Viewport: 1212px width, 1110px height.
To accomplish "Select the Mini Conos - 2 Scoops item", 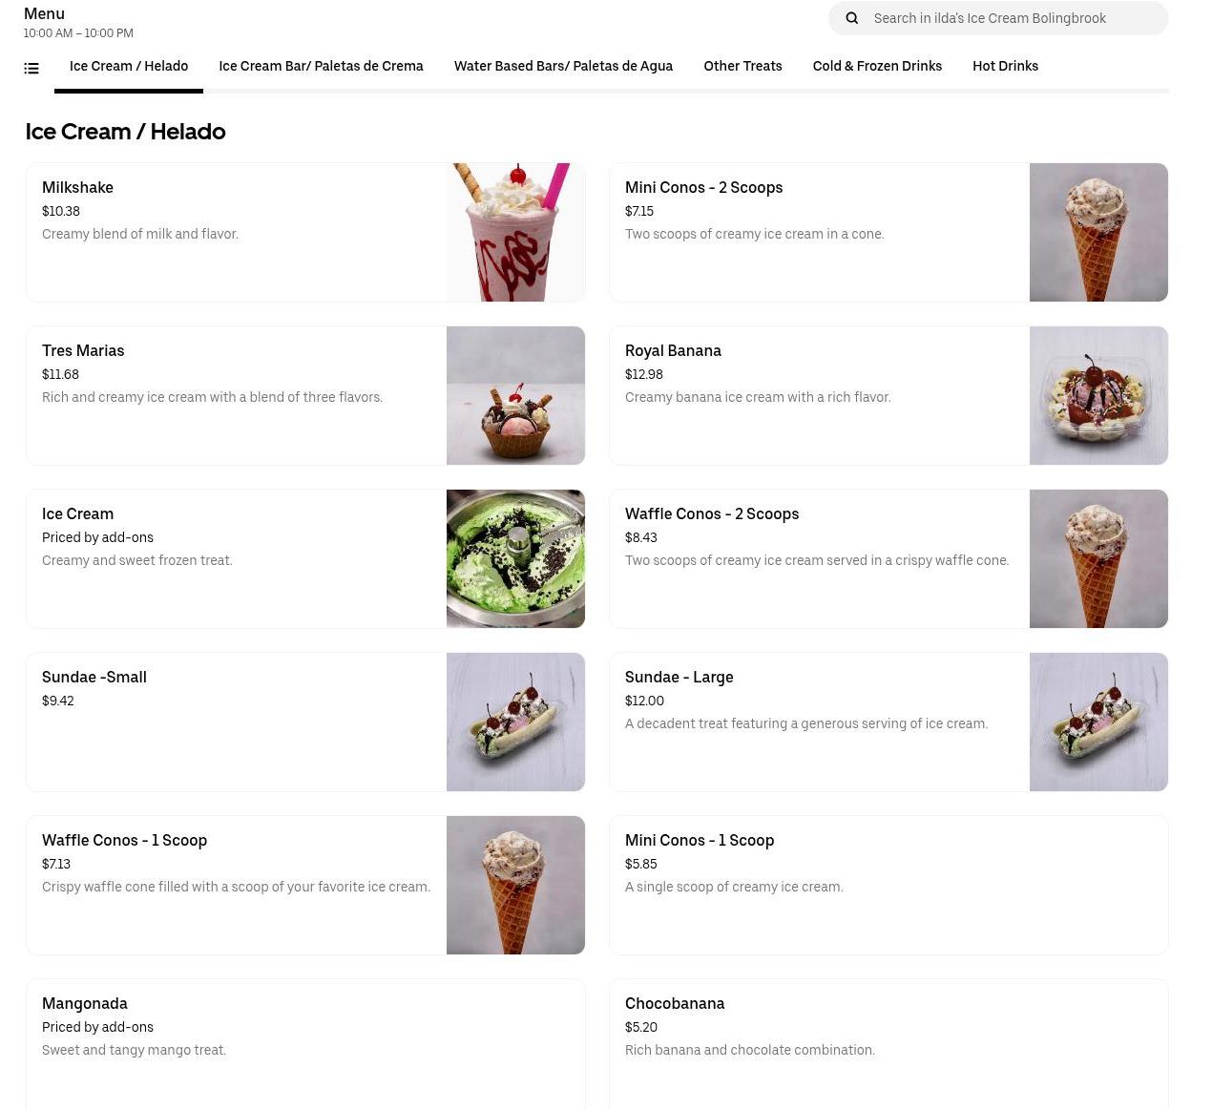I will [x=888, y=232].
